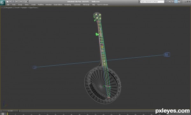Screen dimensions: 191x115
Task: Open the Animation menu
Action: coord(49,5)
